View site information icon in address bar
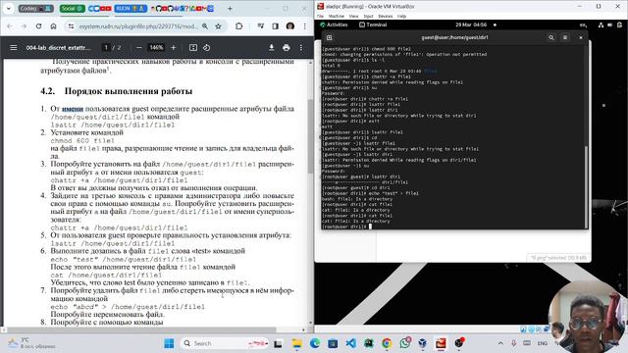 [x=71, y=26]
